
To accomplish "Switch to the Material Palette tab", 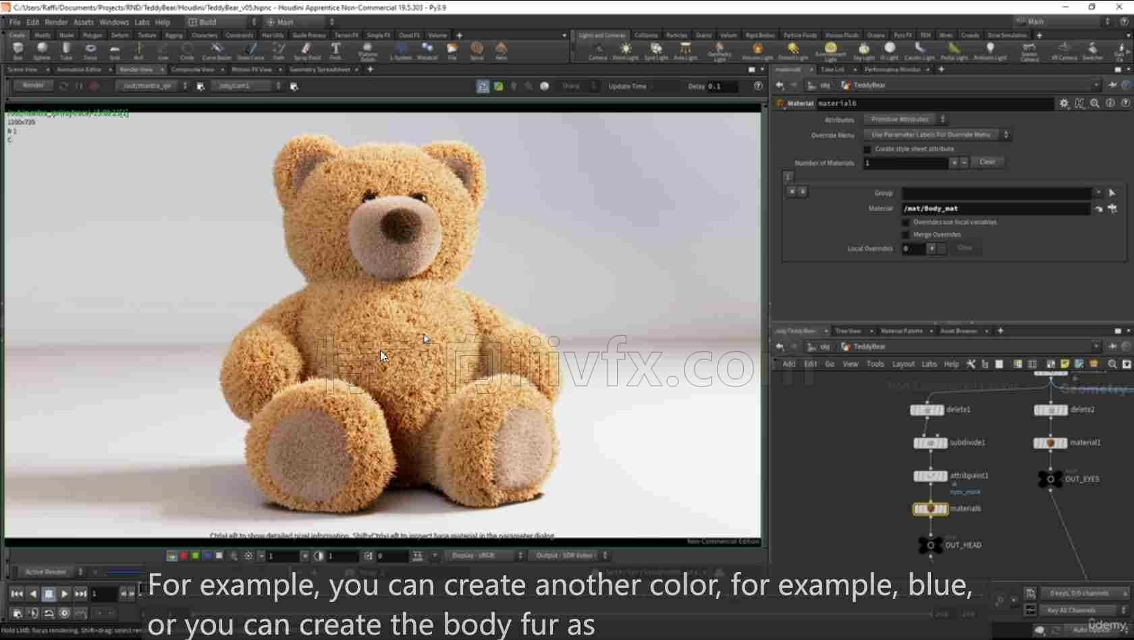I will pyautogui.click(x=901, y=331).
